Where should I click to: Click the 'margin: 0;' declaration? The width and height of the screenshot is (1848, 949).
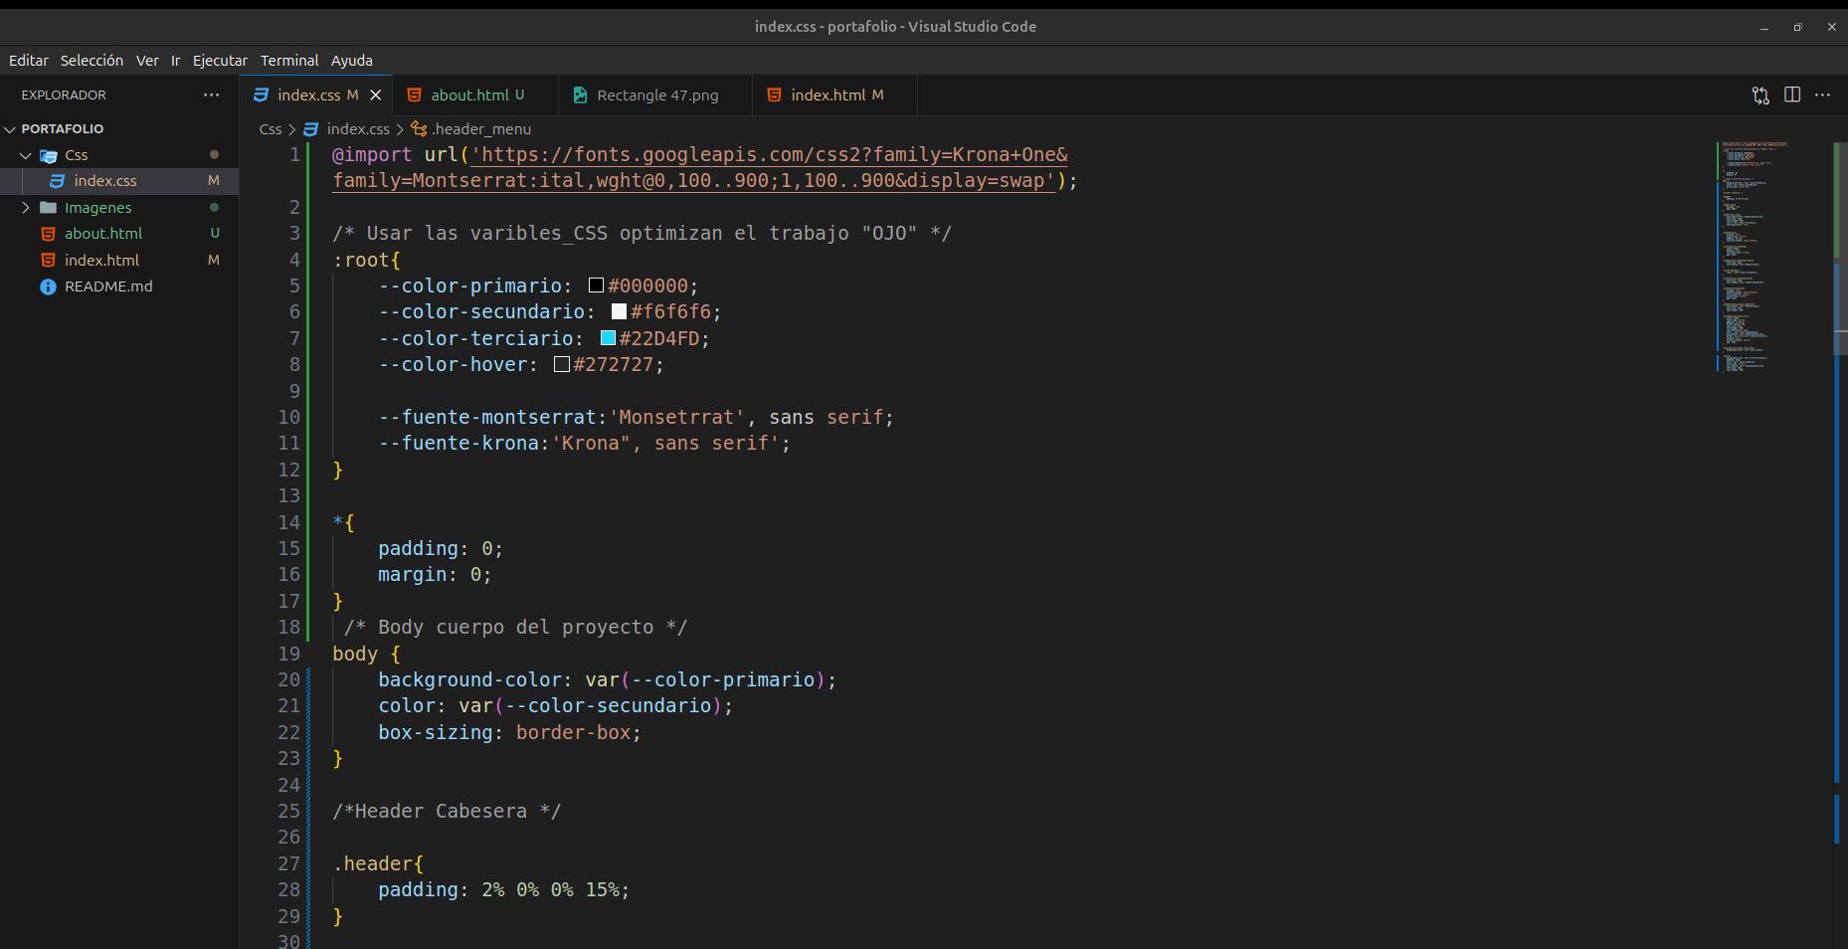pos(435,574)
